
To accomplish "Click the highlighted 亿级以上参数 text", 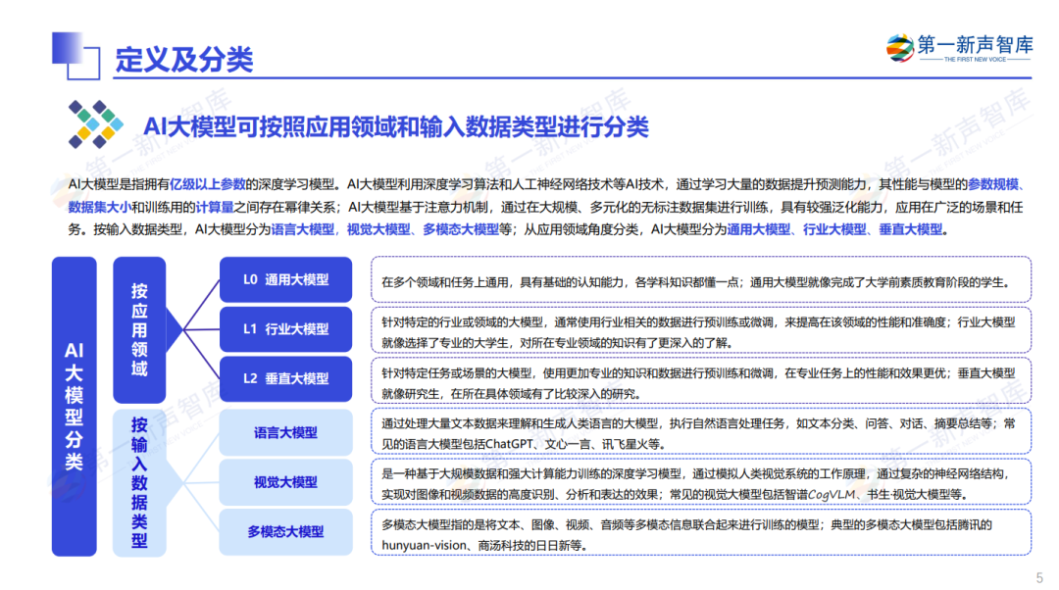I will (x=207, y=184).
